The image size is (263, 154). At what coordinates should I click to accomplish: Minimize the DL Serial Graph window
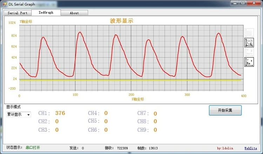click(x=235, y=3)
